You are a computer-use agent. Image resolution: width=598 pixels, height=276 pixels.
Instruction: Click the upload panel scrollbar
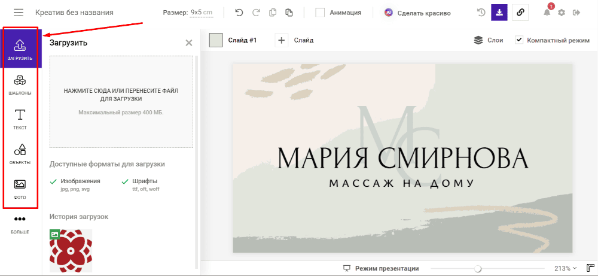196,162
